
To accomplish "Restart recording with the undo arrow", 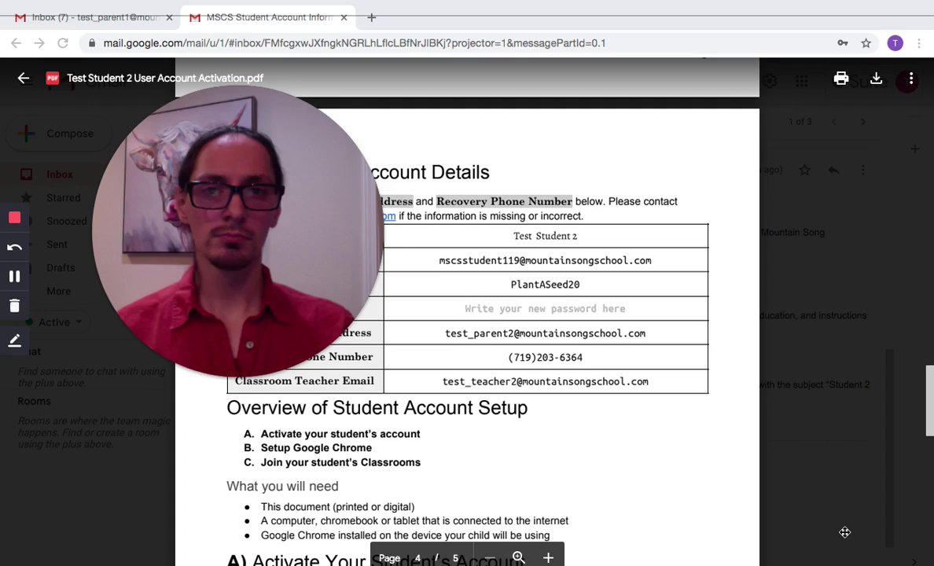I will pyautogui.click(x=15, y=247).
